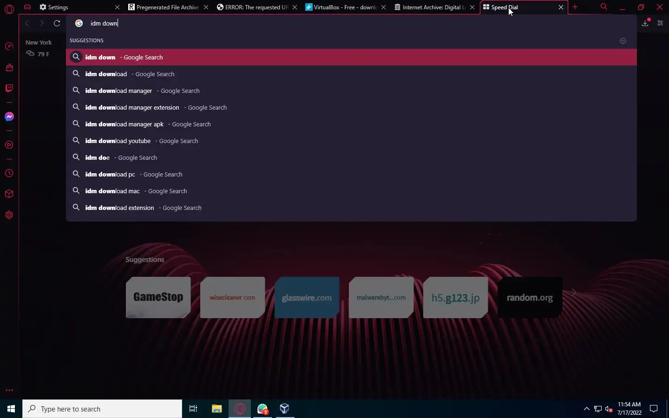Close the Internet Archive tab
Screen dimensions: 669x418
(472, 7)
